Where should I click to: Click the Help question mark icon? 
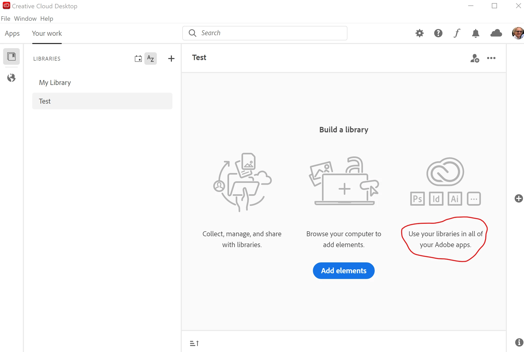pyautogui.click(x=438, y=33)
